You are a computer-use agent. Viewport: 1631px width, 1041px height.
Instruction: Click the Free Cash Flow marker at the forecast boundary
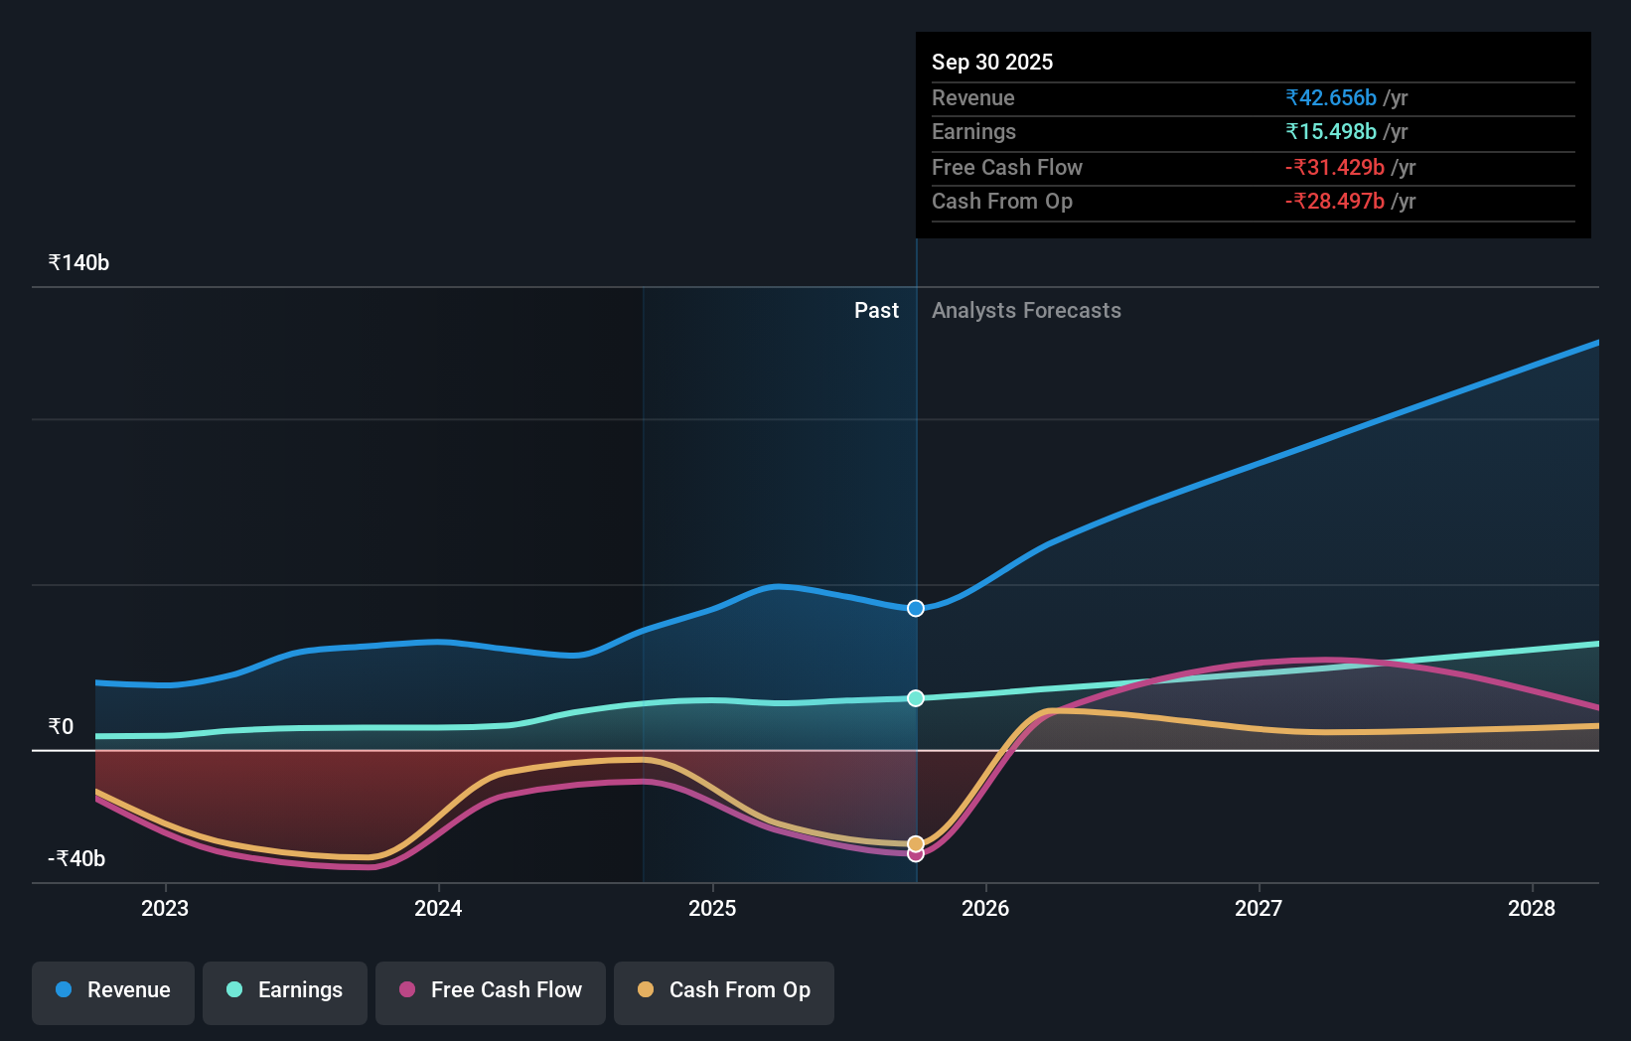pyautogui.click(x=915, y=854)
